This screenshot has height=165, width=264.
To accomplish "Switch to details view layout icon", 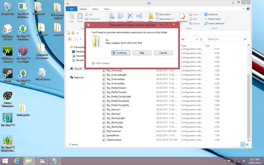I will point(243,144).
